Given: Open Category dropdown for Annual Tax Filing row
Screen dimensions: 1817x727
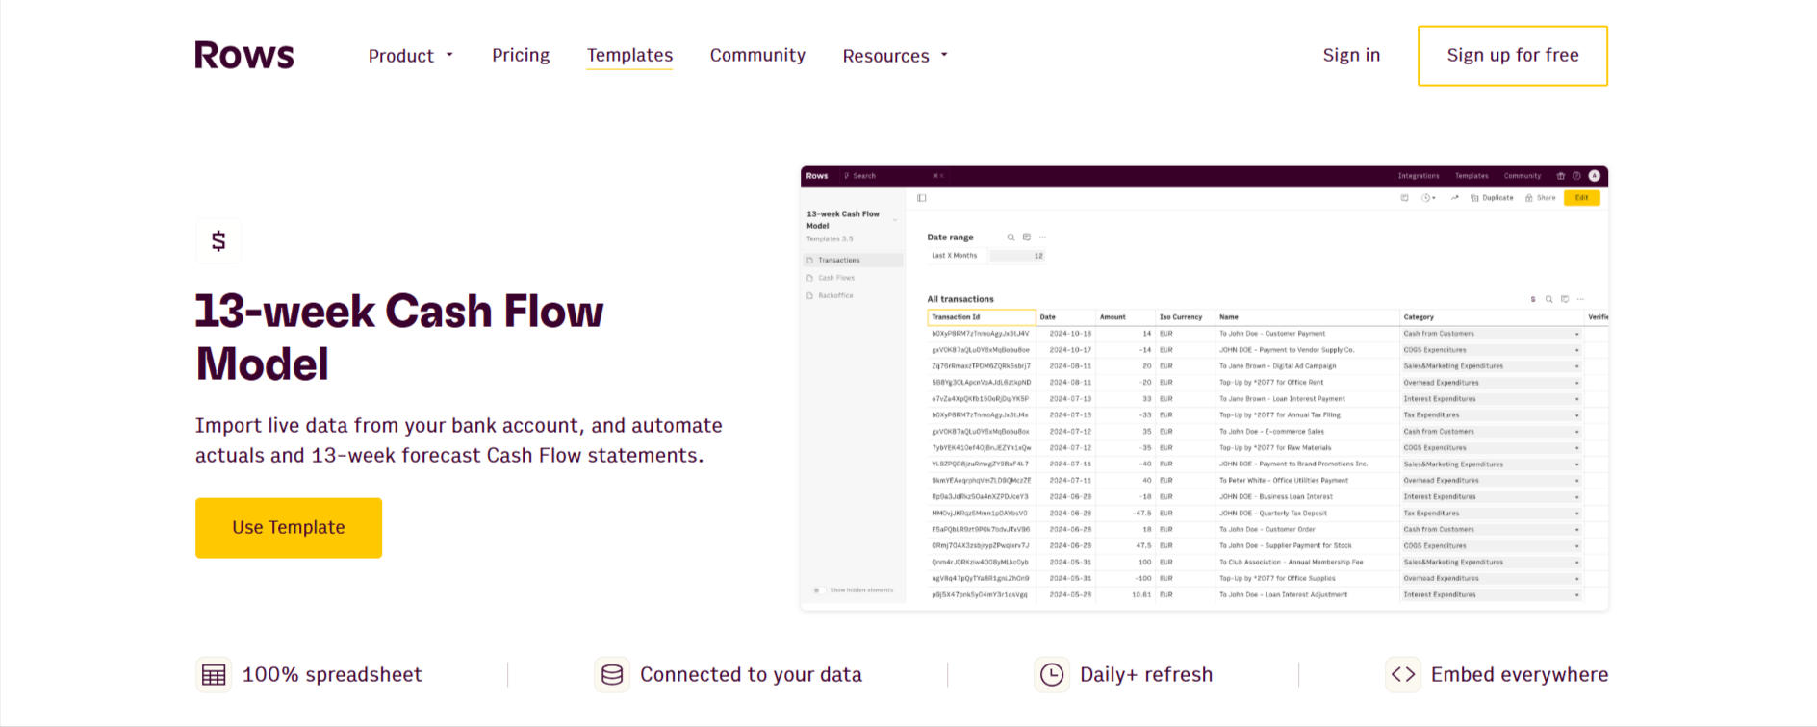Looking at the screenshot, I should (1576, 415).
